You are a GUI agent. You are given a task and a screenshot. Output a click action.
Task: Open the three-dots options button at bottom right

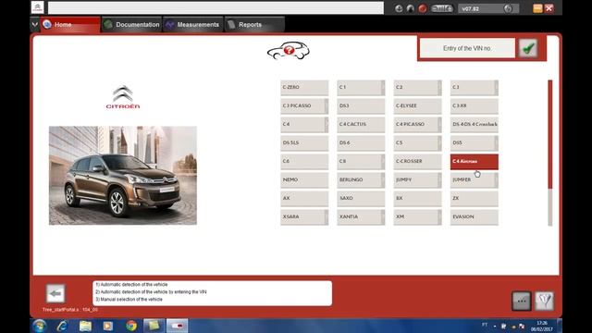tap(522, 301)
